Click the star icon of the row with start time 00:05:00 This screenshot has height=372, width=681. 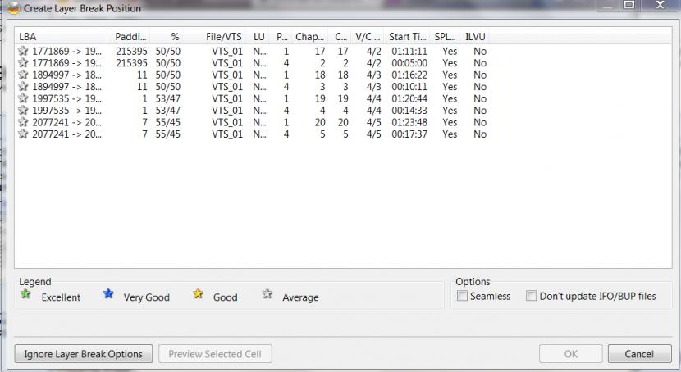coord(23,63)
